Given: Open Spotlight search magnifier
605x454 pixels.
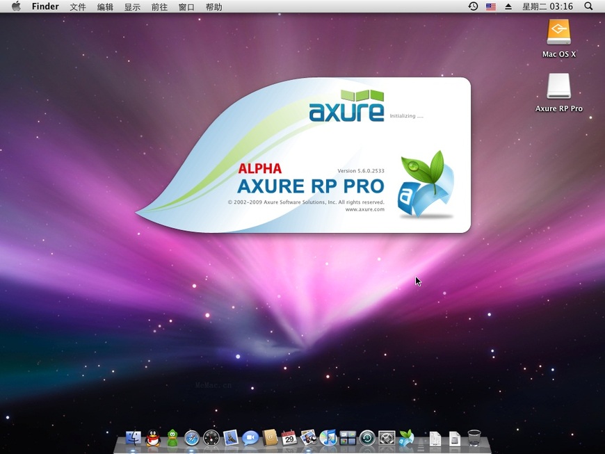Looking at the screenshot, I should coord(588,6).
